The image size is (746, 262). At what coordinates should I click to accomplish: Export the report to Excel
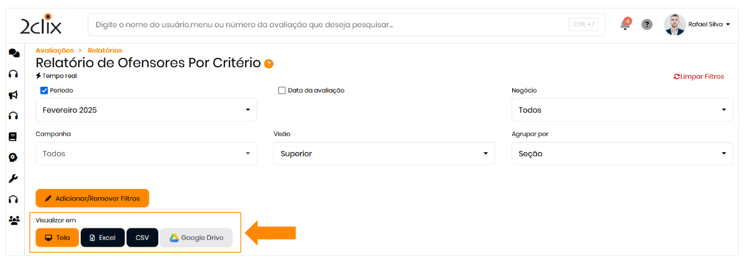102,238
